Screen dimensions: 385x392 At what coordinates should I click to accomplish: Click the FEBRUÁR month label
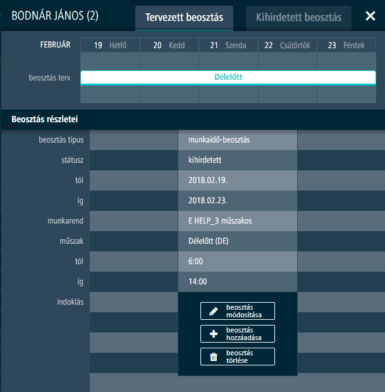coord(55,45)
